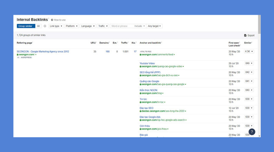274x152 pixels.
Task: Click the Last check column header
Action: pyautogui.click(x=234, y=45)
